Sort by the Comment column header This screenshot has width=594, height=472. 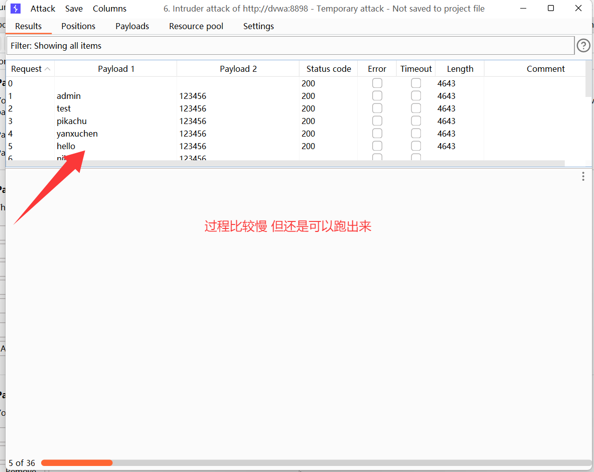tap(545, 69)
